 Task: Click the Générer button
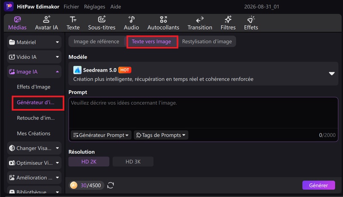click(319, 185)
